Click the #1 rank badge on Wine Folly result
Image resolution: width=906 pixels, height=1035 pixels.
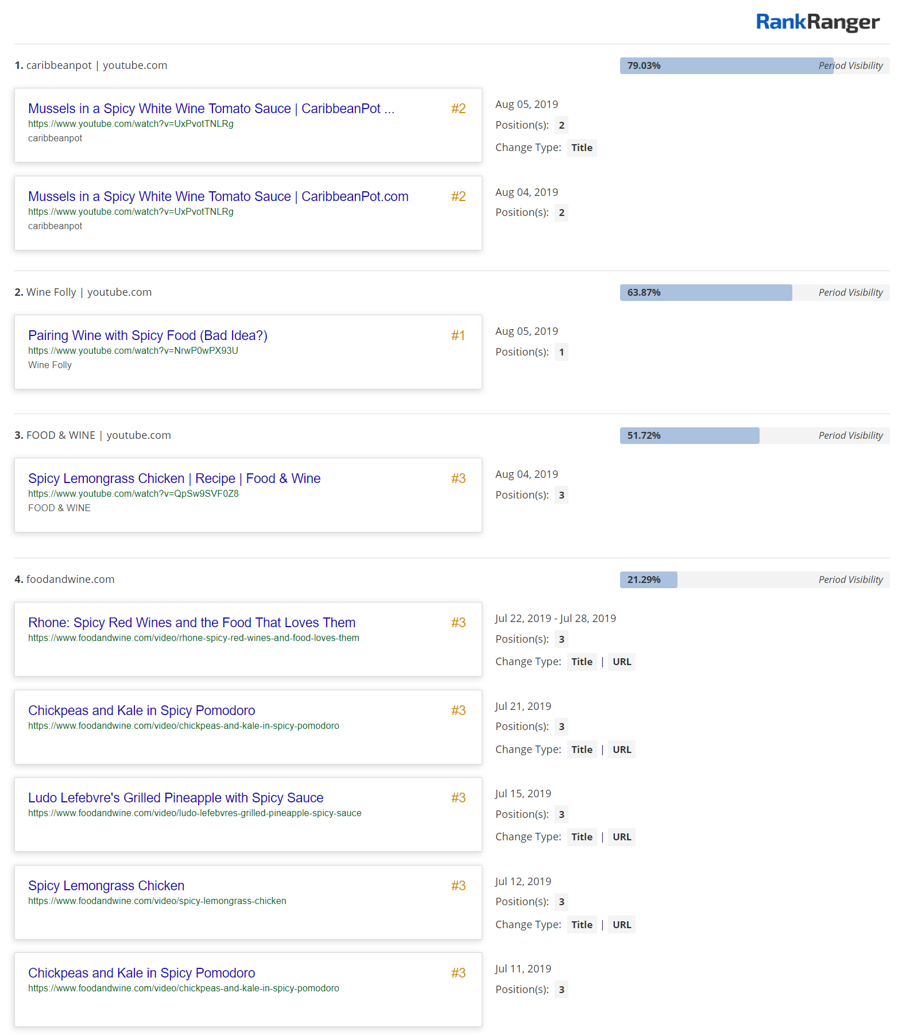pyautogui.click(x=458, y=335)
